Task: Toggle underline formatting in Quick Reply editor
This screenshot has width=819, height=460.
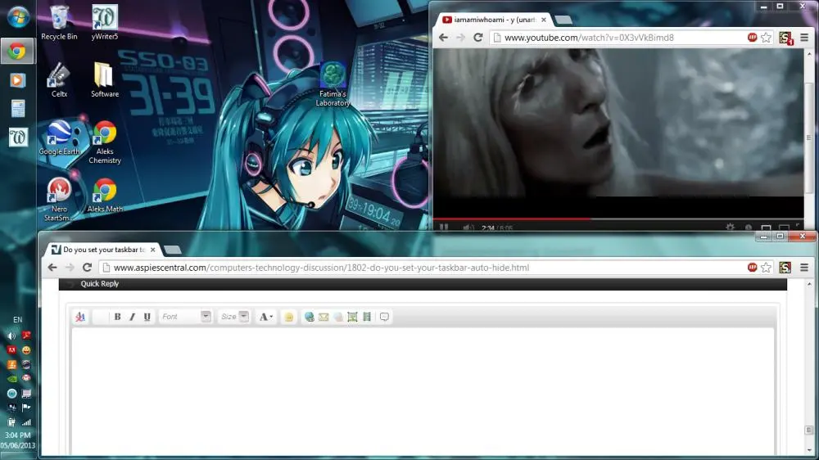Action: [147, 317]
